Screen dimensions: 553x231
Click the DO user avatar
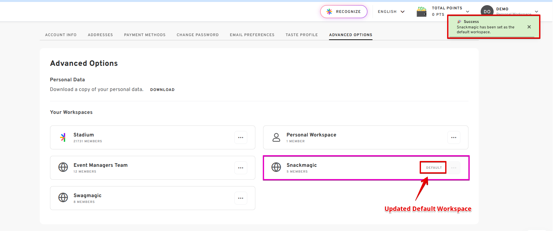[487, 11]
